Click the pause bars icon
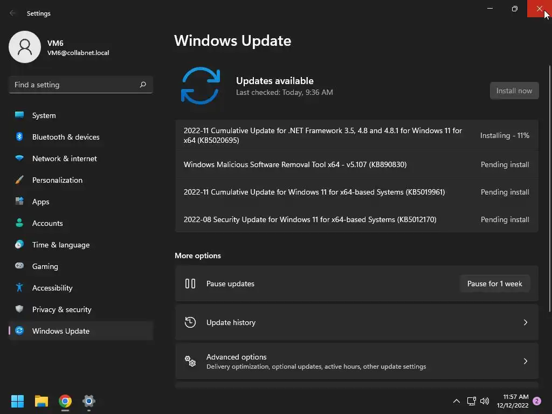This screenshot has width=552, height=414. point(190,284)
